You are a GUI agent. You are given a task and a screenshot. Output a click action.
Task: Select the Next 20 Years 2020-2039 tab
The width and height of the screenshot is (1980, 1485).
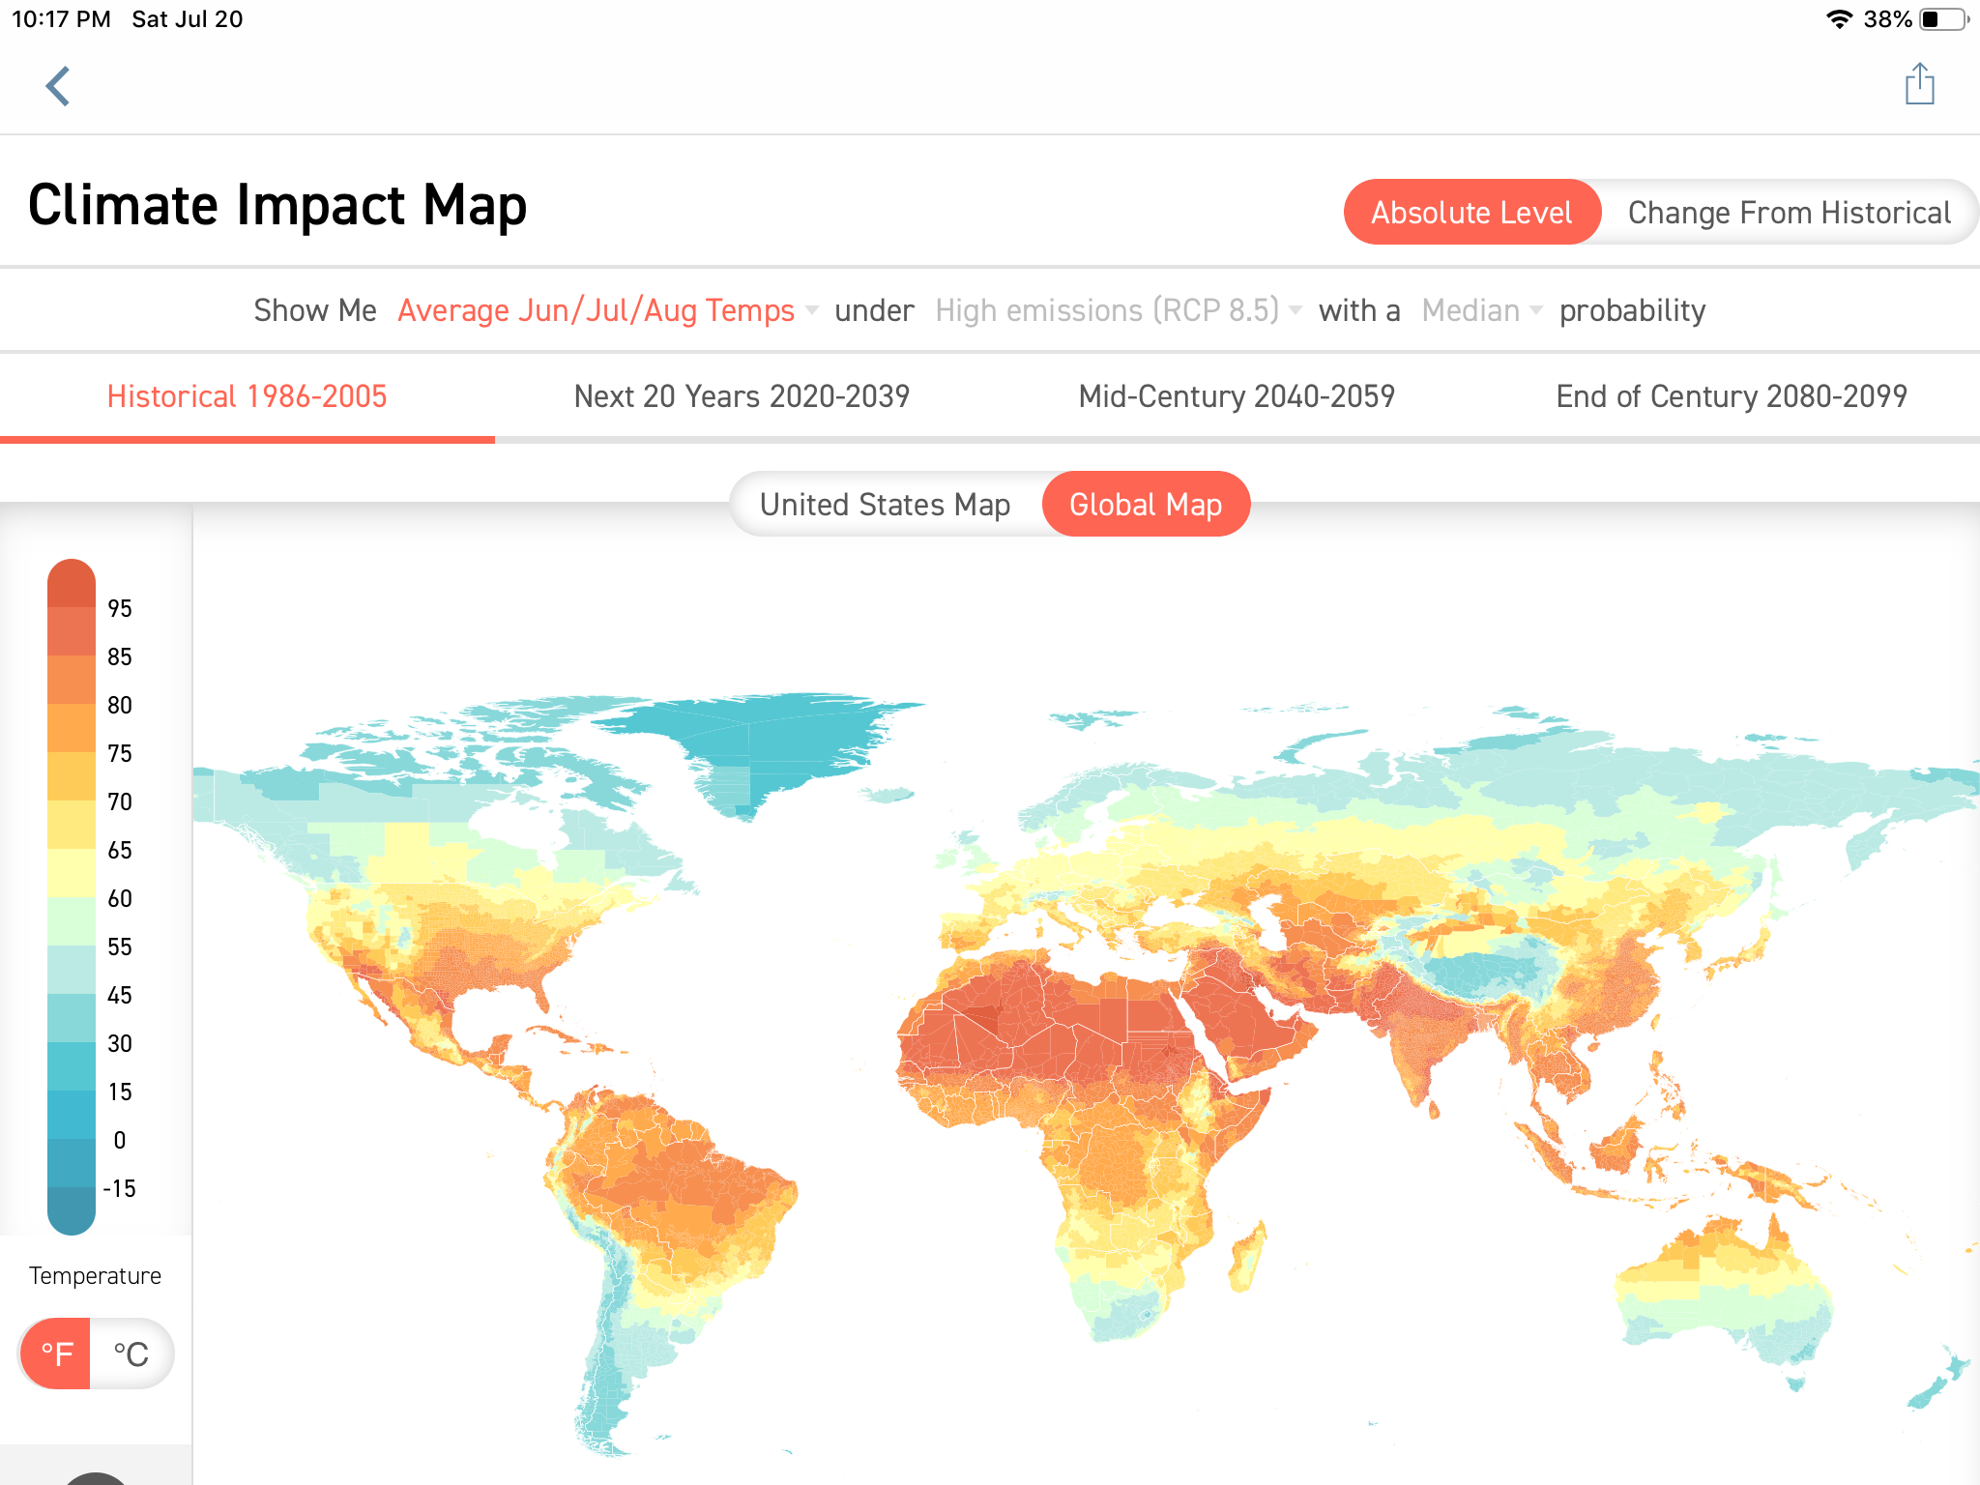[741, 395]
